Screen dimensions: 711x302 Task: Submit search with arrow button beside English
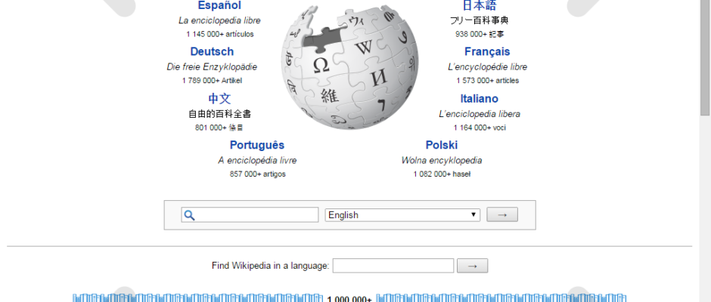tap(502, 215)
